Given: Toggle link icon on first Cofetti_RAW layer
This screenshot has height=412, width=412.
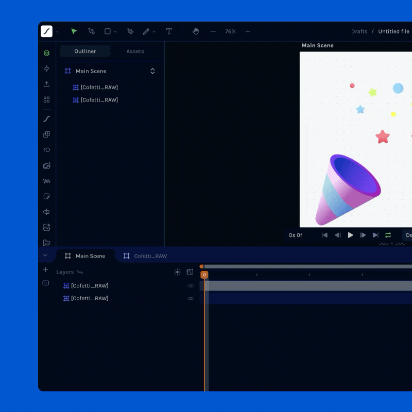Looking at the screenshot, I should pos(191,286).
